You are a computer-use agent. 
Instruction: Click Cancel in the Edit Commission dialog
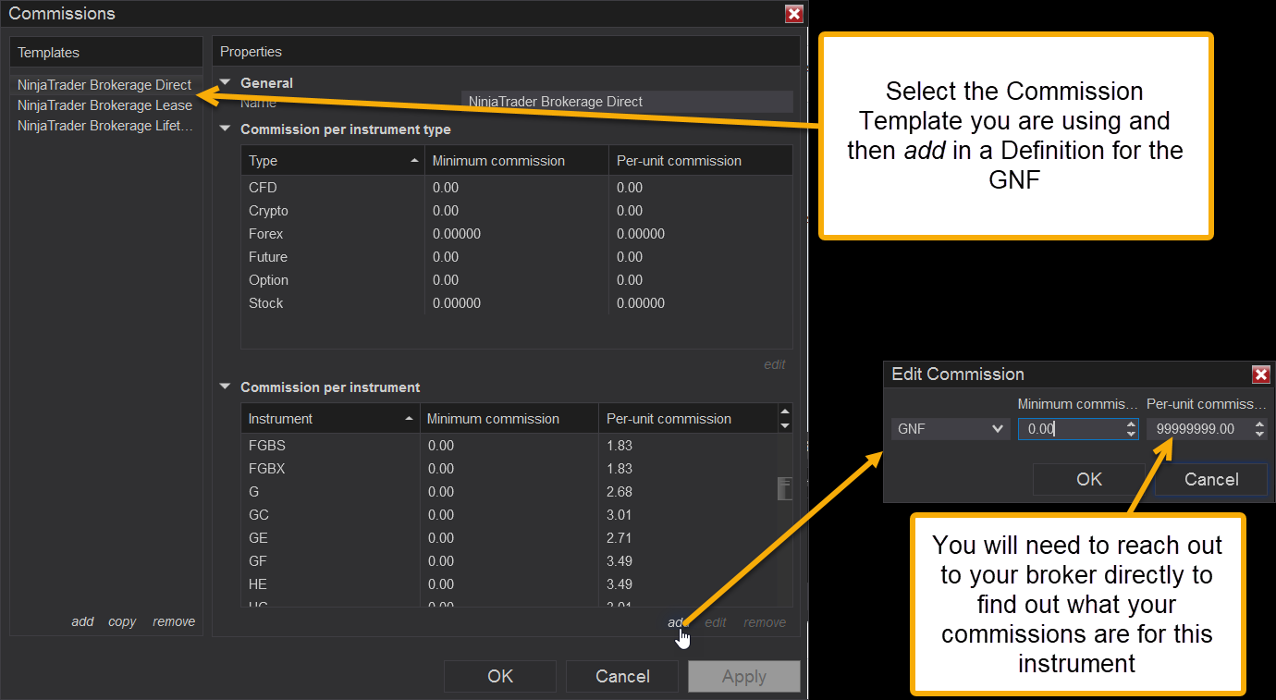tap(1211, 479)
